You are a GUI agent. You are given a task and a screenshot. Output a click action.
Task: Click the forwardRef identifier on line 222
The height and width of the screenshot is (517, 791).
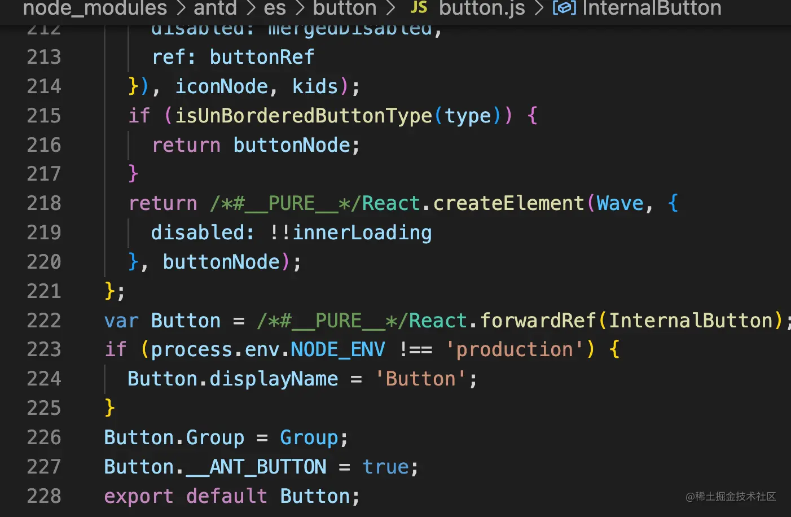[538, 320]
